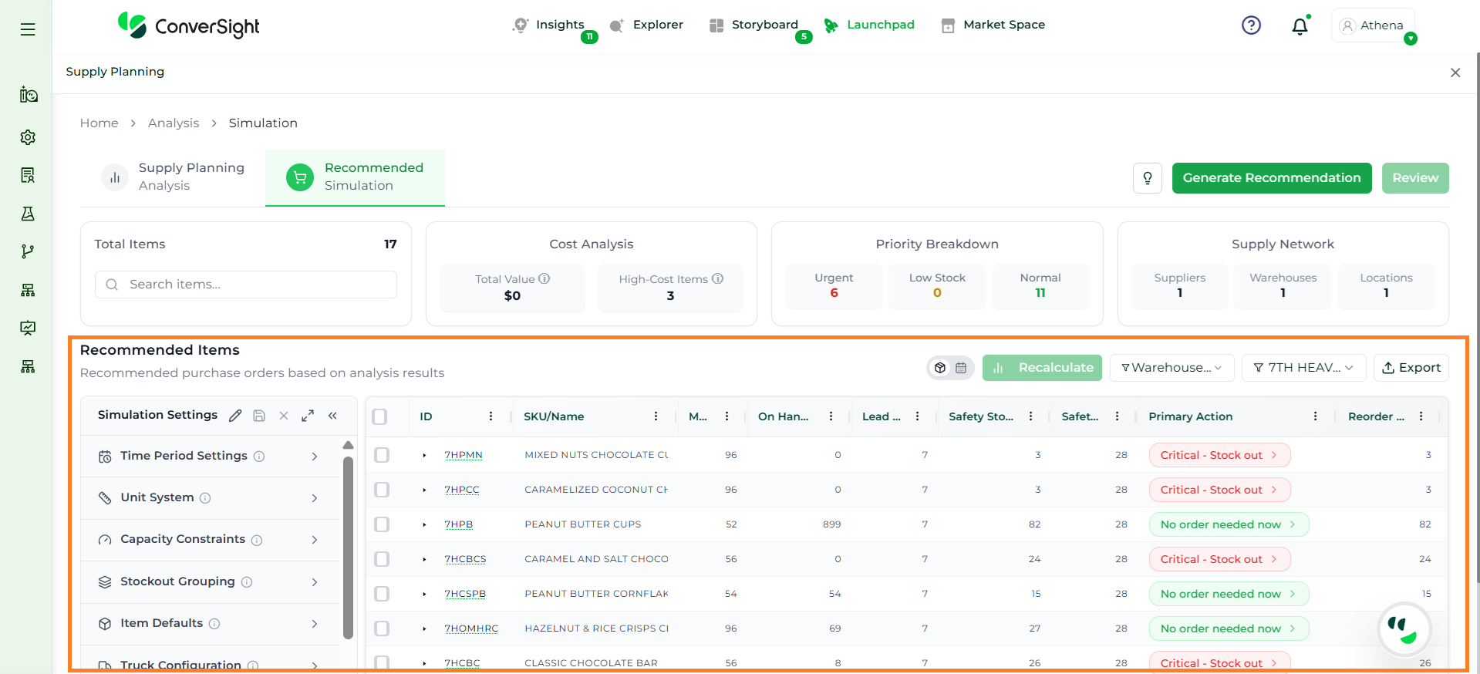This screenshot has height=674, width=1480.
Task: Click the lightbulb tips icon
Action: click(x=1147, y=178)
